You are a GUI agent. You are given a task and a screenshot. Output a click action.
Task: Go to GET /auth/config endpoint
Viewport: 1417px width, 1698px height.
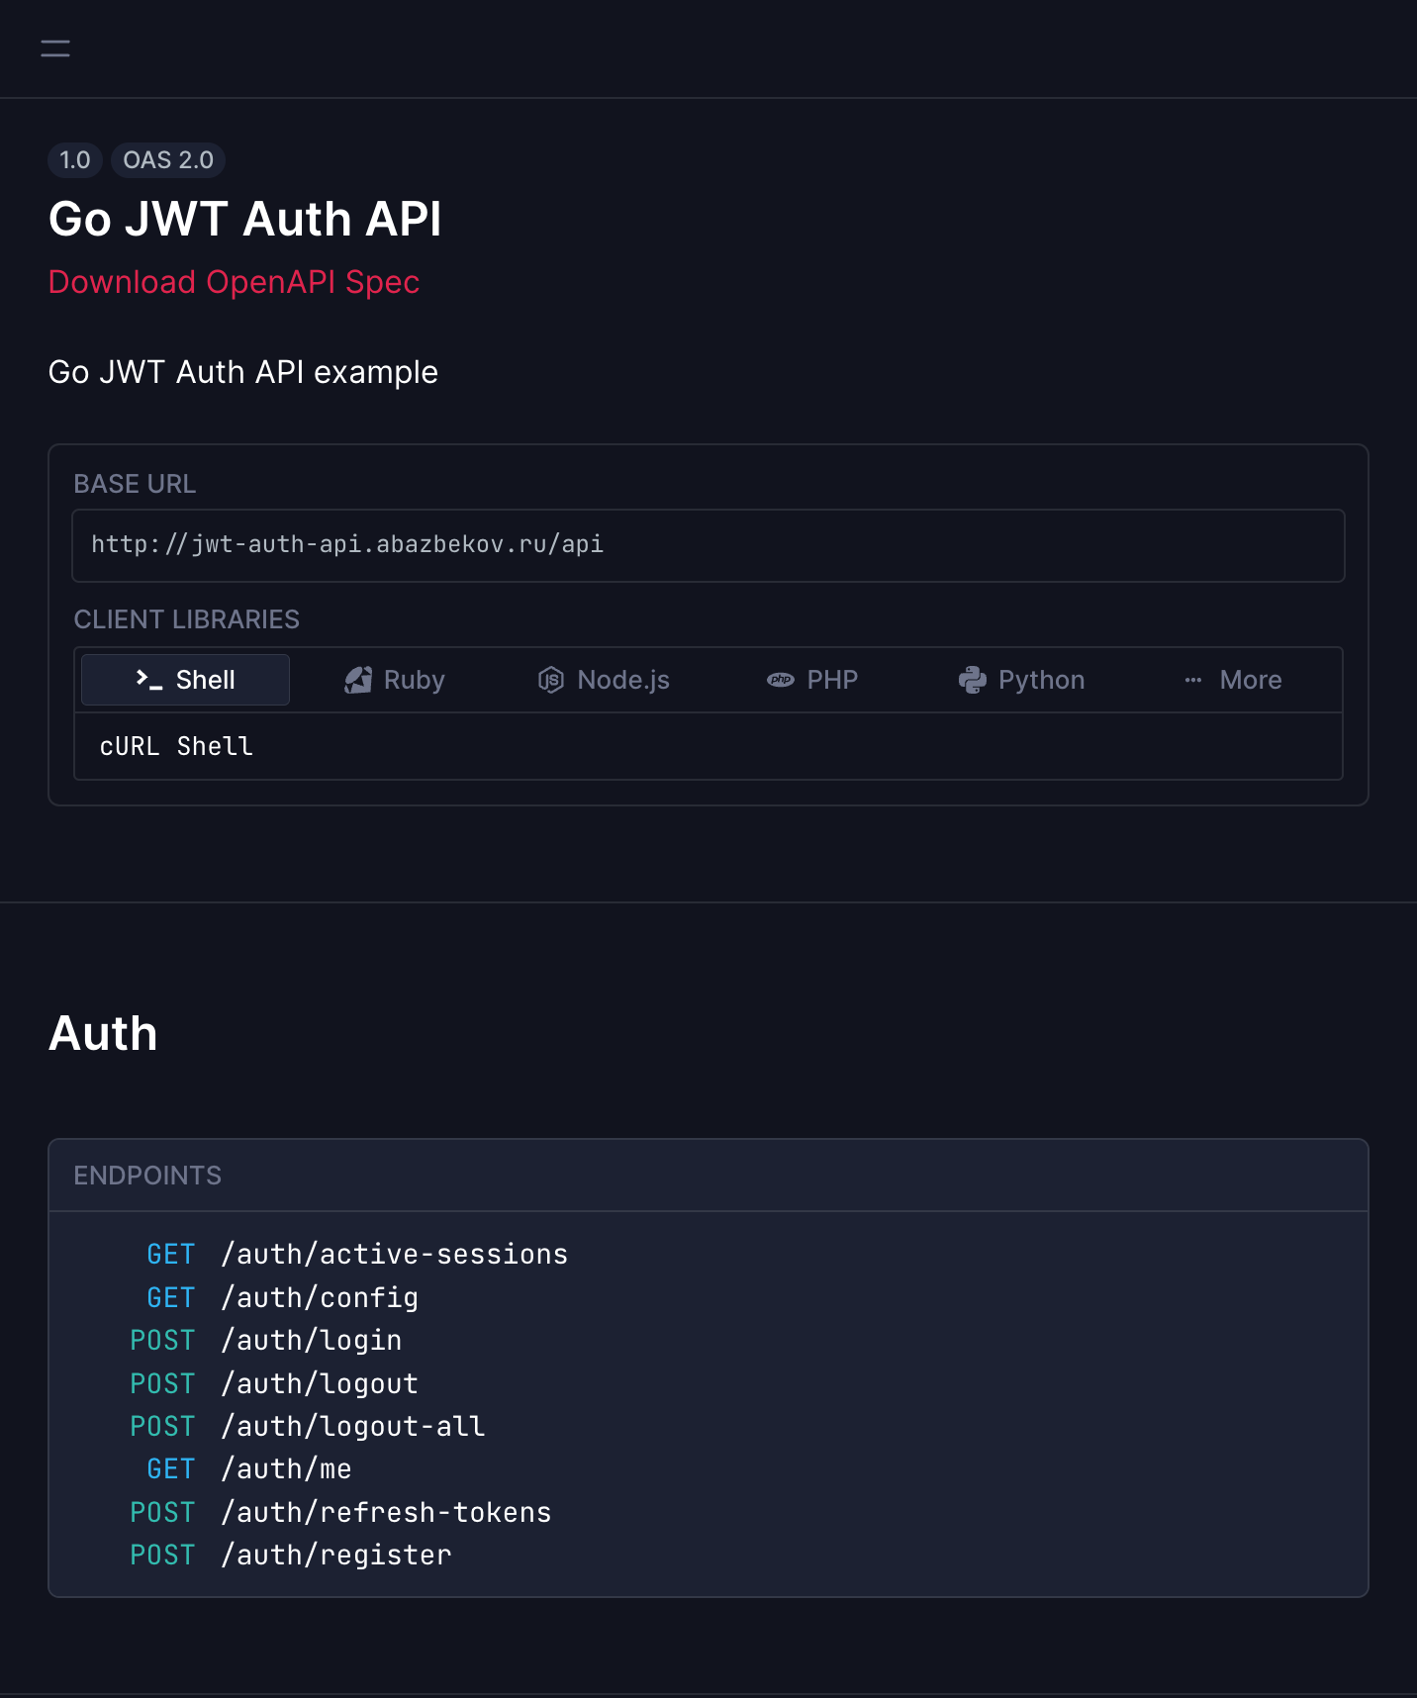283,1297
